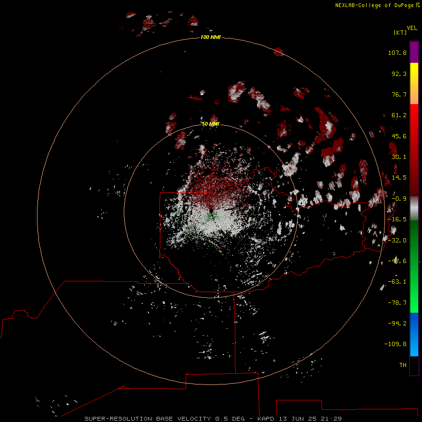Screen dimensions: 422x422
Task: Click the blue segment of the color bar
Action: 414,334
